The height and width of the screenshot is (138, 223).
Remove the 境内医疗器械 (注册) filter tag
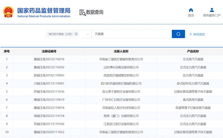(x=76, y=34)
